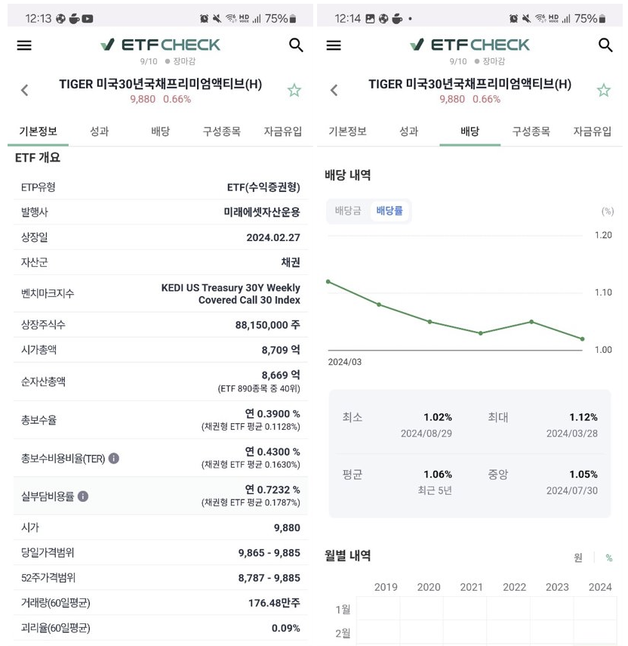628x646 pixels.
Task: Open the hamburger menu on the left screen
Action: pyautogui.click(x=23, y=45)
